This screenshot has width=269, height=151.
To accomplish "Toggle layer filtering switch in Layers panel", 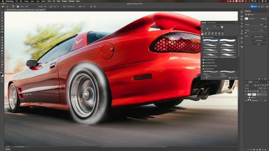I will 268,85.
